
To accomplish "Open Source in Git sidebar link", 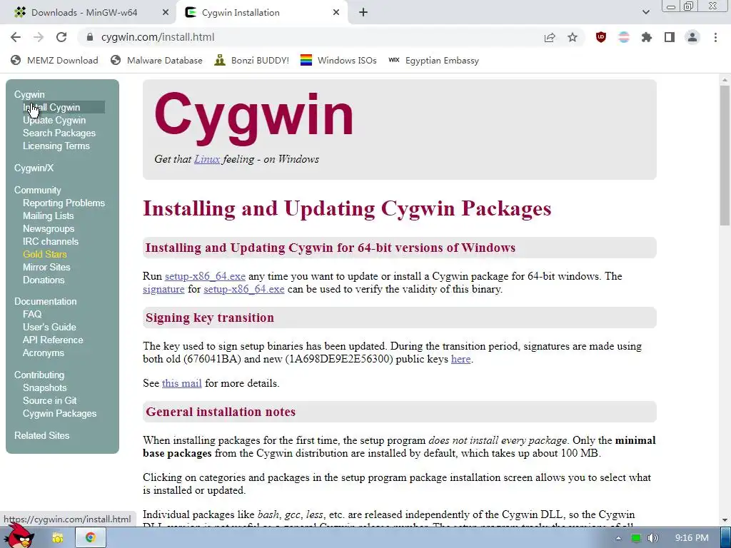I will pos(49,401).
